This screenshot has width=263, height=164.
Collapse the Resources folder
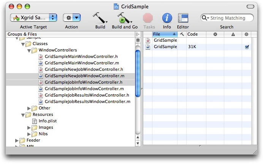tap(23, 115)
